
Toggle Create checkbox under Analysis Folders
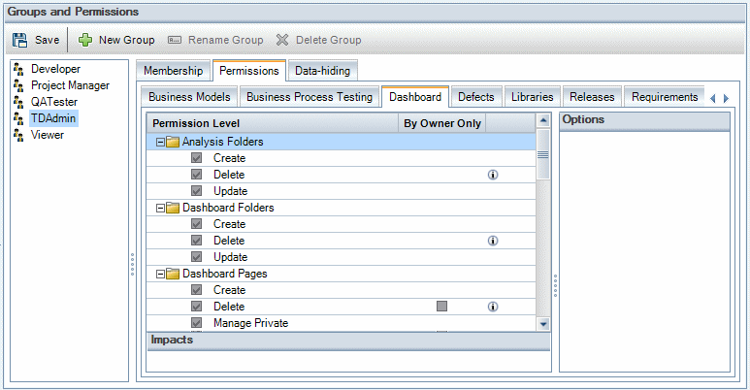tap(197, 158)
